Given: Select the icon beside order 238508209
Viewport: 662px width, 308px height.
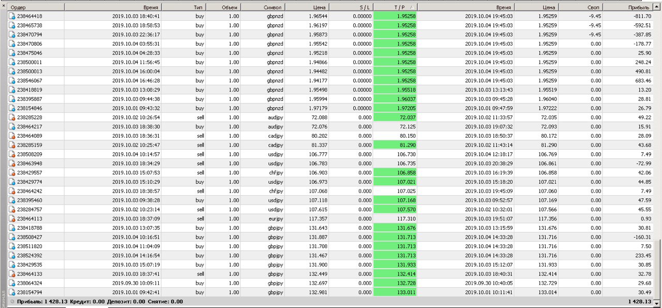Looking at the screenshot, I should point(12,154).
